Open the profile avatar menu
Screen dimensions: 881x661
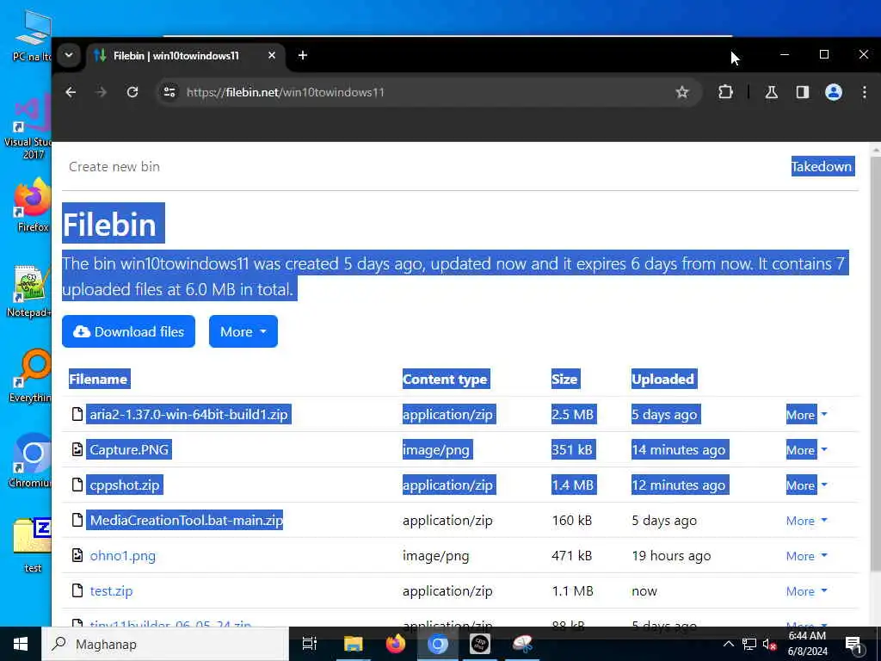tap(833, 92)
